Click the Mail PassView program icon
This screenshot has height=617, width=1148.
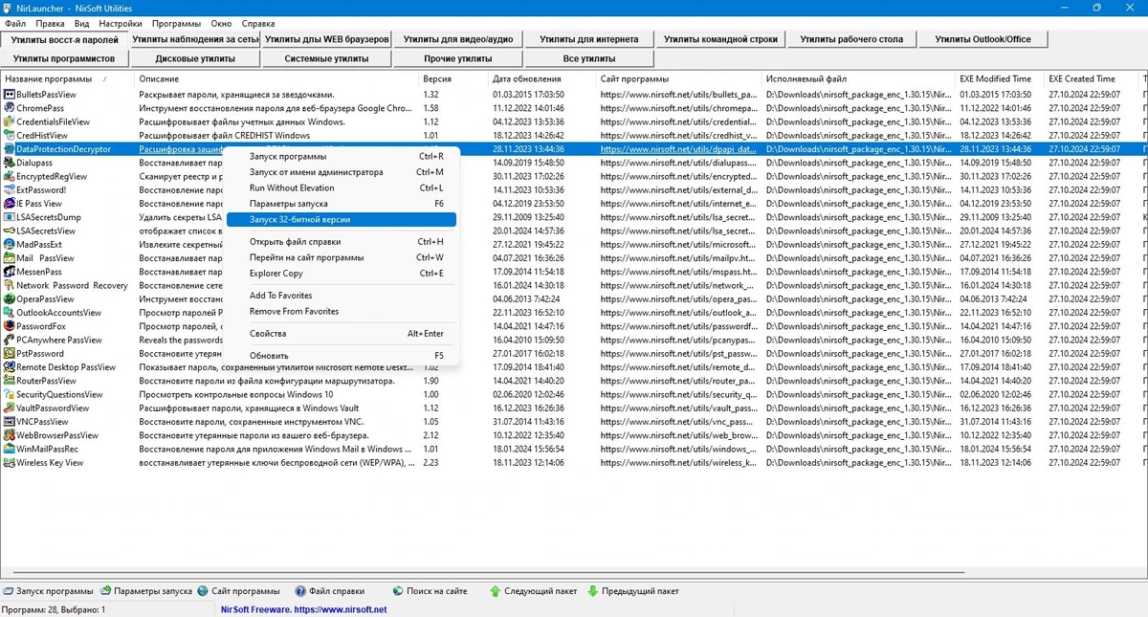point(9,258)
